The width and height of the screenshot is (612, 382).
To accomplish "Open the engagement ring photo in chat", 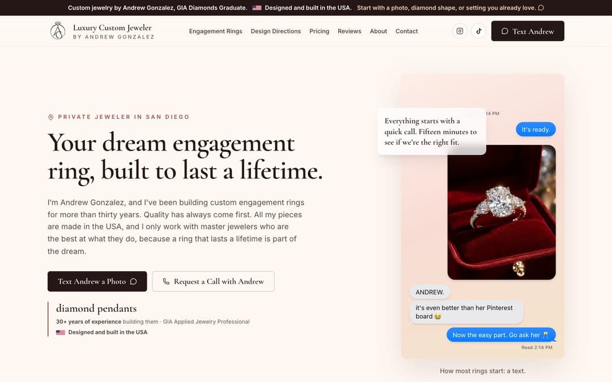I will 501,212.
